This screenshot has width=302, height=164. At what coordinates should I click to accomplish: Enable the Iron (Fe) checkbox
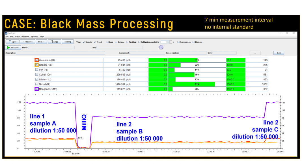36,70
